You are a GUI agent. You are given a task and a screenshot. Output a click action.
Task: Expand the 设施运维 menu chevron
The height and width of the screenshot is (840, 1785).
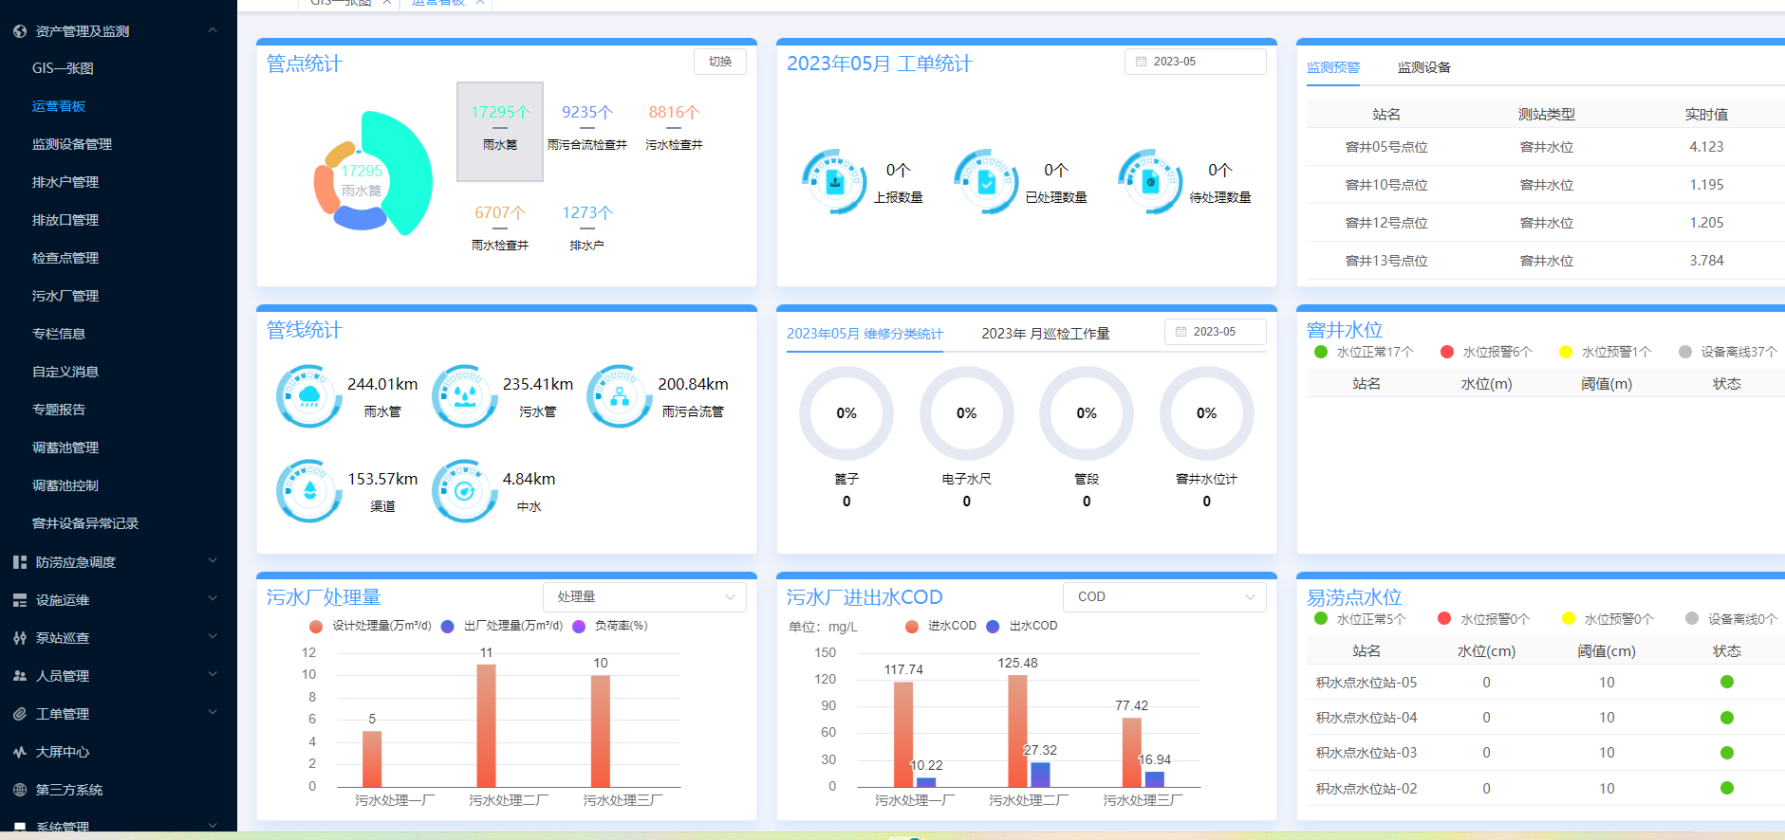[213, 599]
